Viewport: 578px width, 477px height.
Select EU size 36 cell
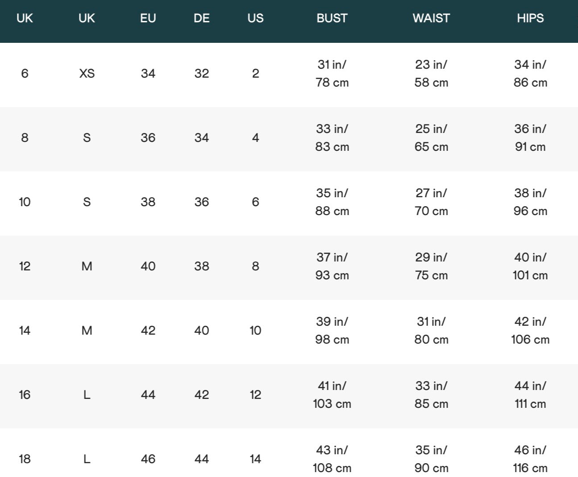point(148,138)
